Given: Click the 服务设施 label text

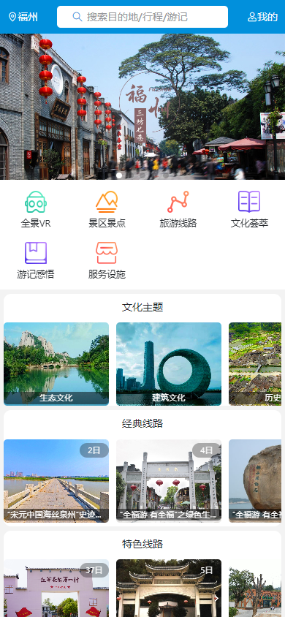Looking at the screenshot, I should (x=107, y=274).
